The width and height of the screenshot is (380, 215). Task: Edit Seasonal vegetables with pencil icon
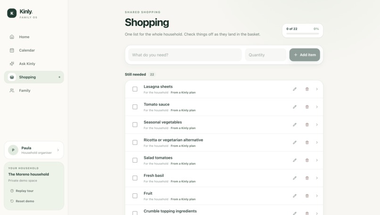[x=295, y=125]
